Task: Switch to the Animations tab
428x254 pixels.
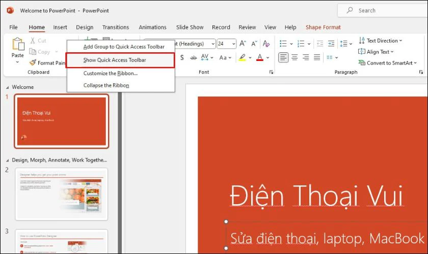Action: pos(152,27)
